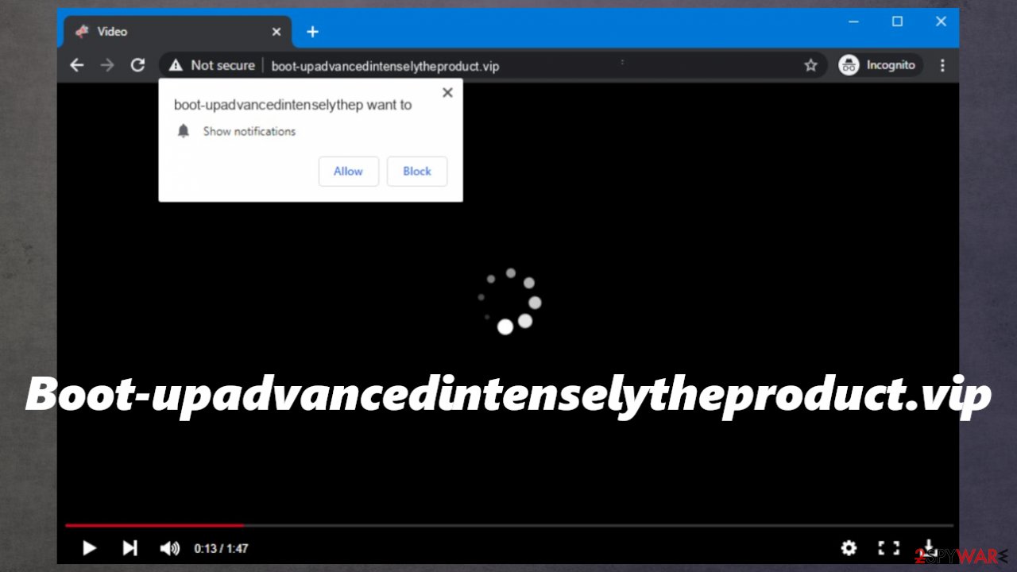Select the Video tab
Viewport: 1017px width, 572px height.
click(178, 32)
